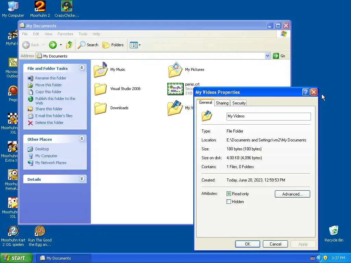Select the My Music folder icon
The image size is (351, 263).
tap(100, 70)
